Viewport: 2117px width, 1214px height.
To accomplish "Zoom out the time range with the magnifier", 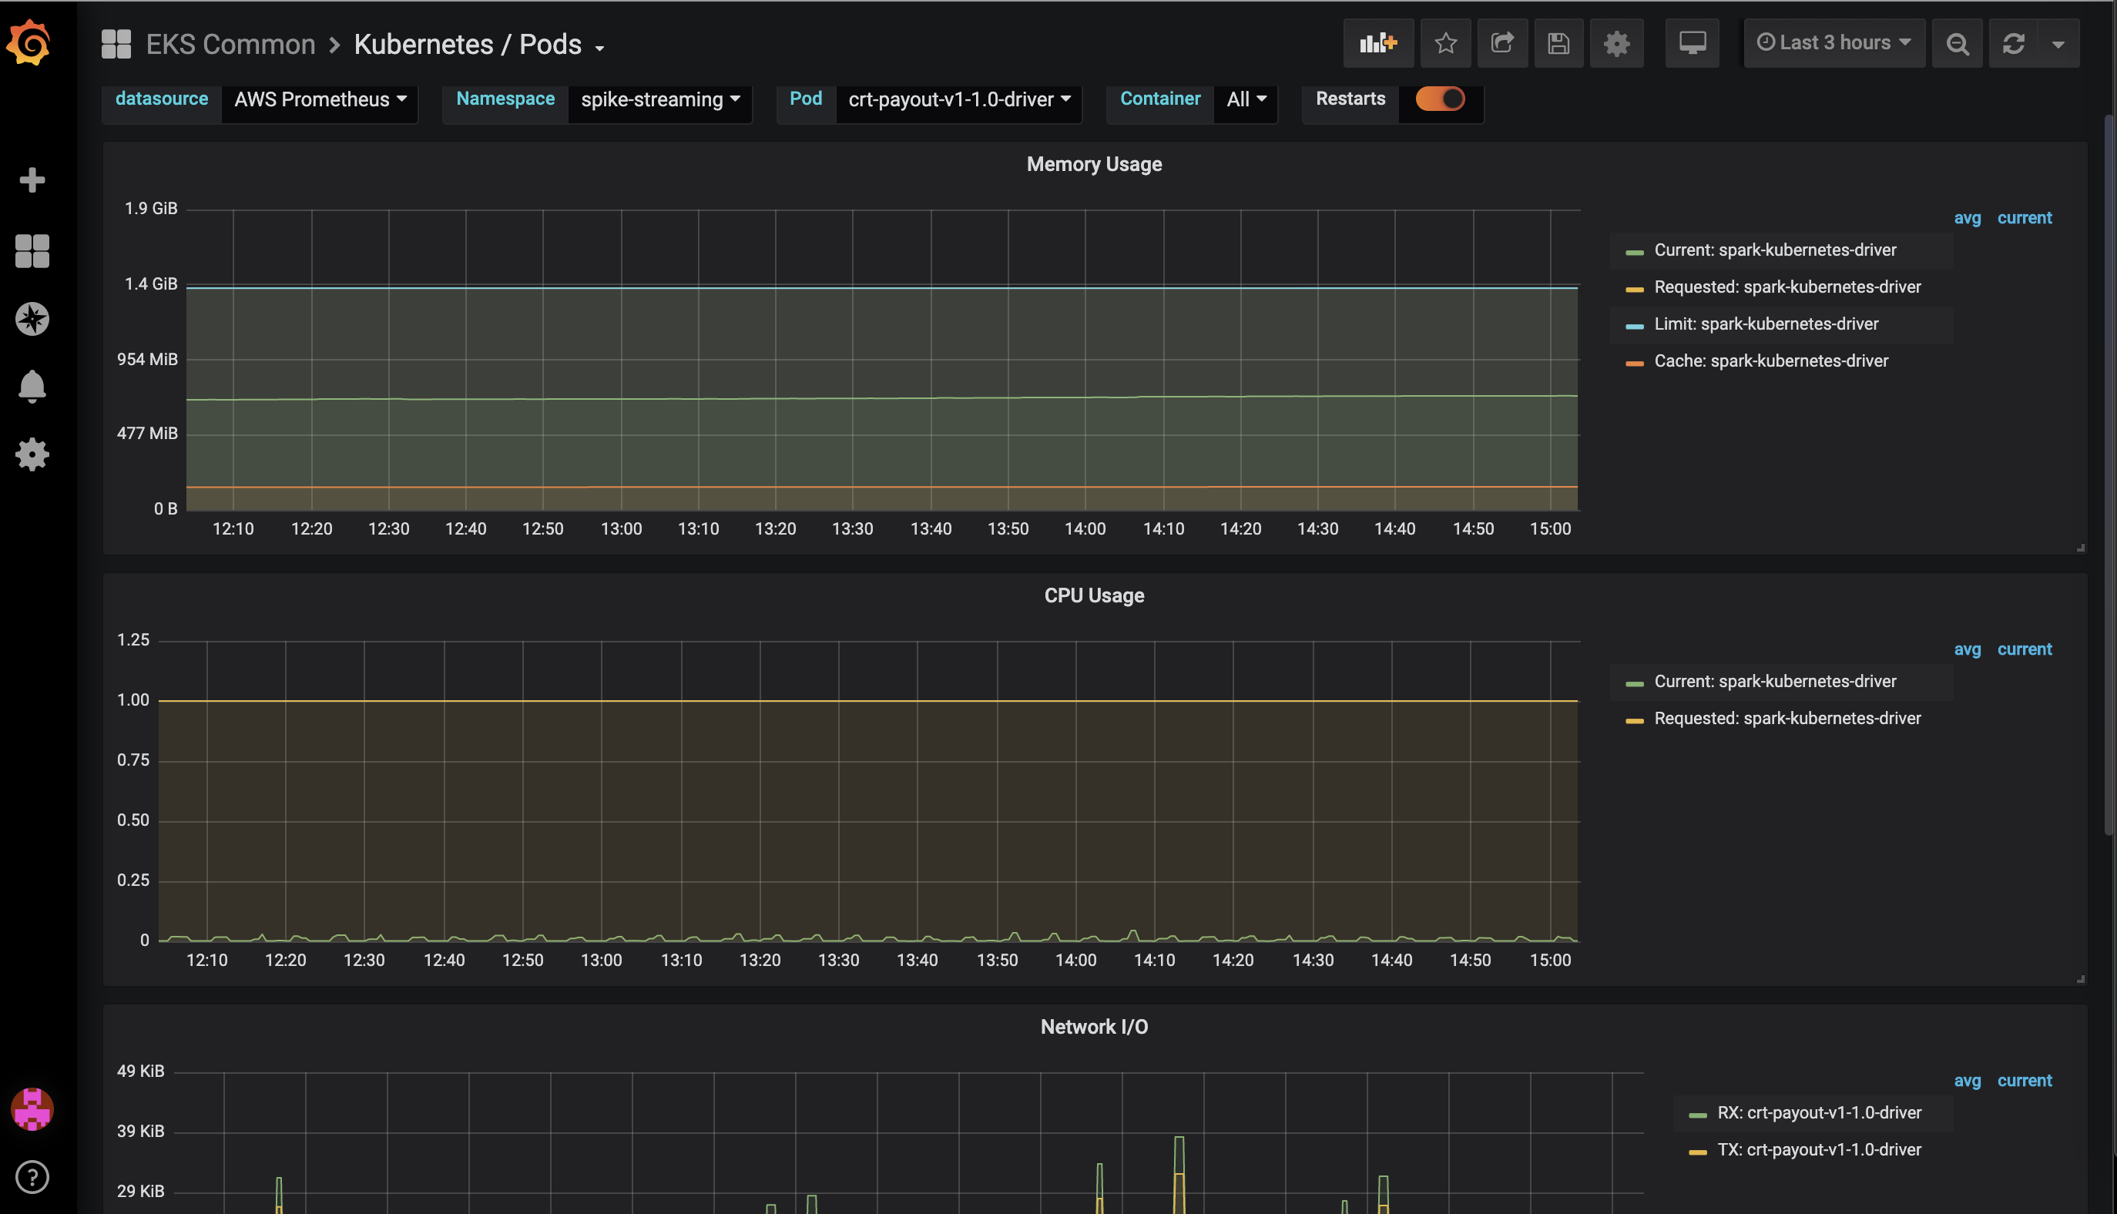I will (1957, 42).
